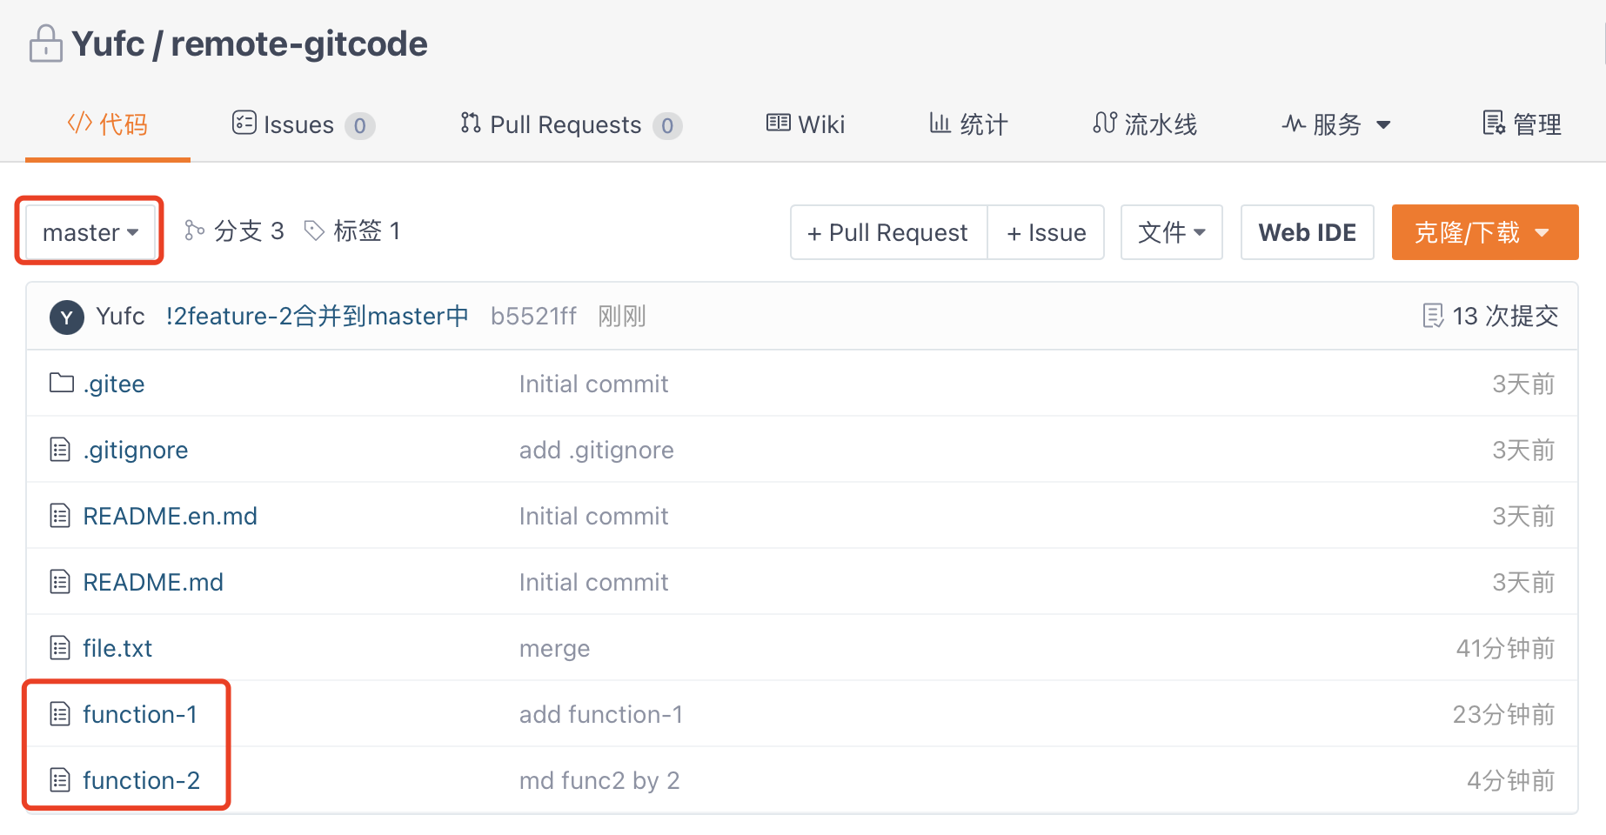This screenshot has width=1606, height=835.
Task: Expand the 克隆/下载 dropdown
Action: point(1484,232)
